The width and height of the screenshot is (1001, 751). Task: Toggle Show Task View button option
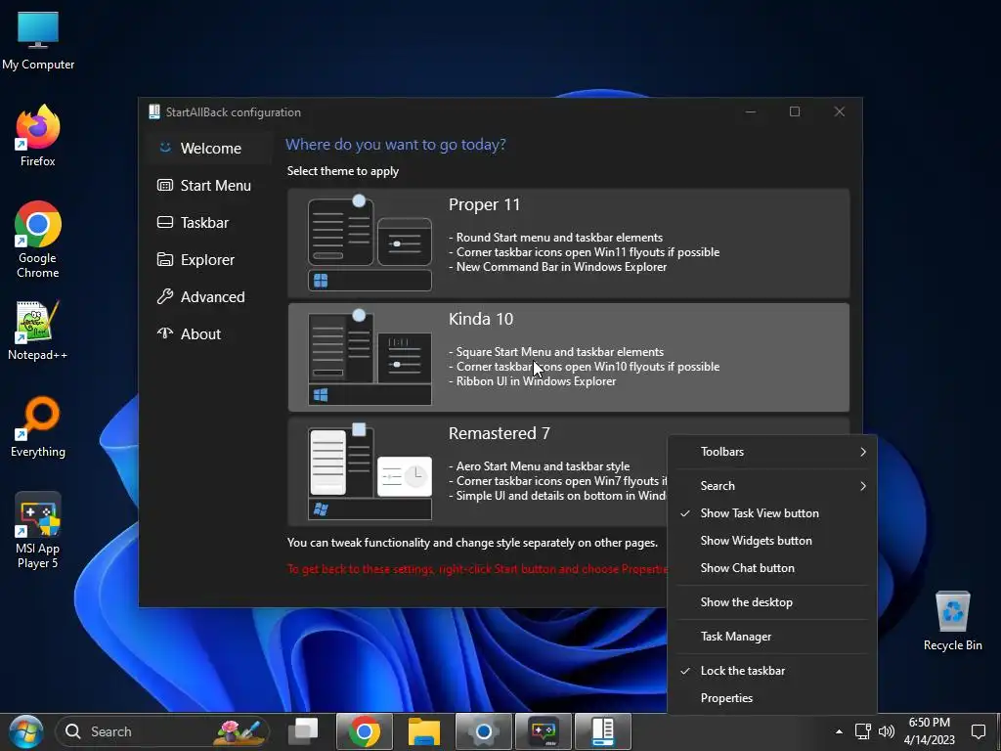[772, 513]
